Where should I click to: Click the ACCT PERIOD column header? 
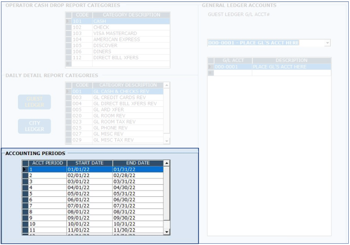tap(48, 163)
